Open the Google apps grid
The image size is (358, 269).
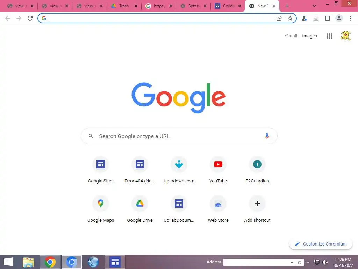pos(329,36)
